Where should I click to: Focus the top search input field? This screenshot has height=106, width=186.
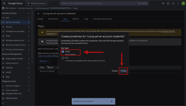(x=100, y=3)
